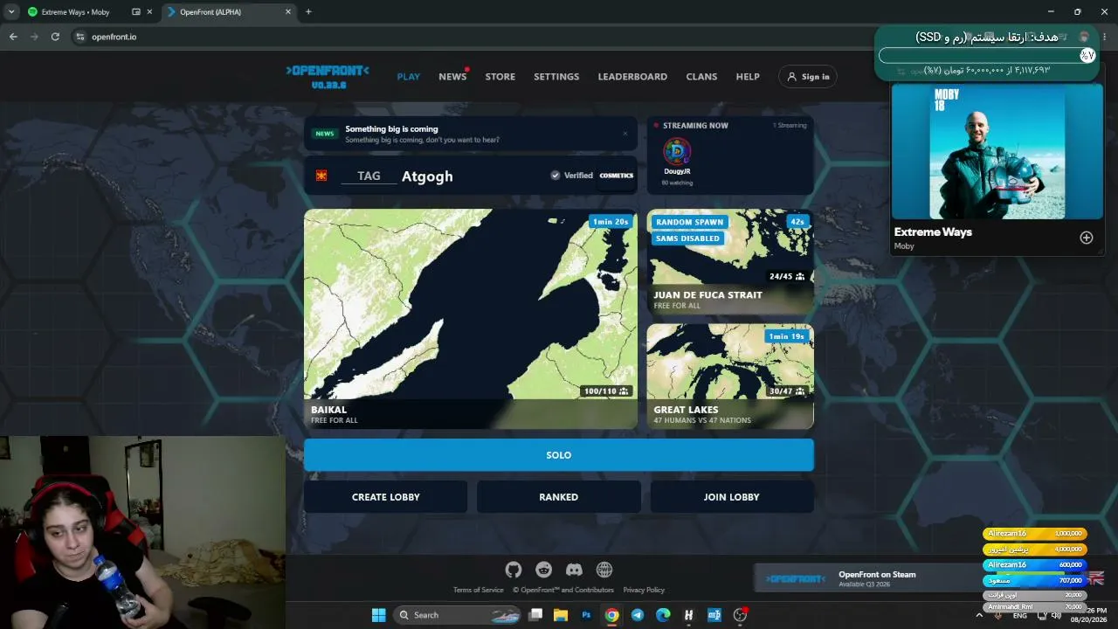Open the STORE page
Image resolution: width=1118 pixels, height=629 pixels.
coord(500,77)
